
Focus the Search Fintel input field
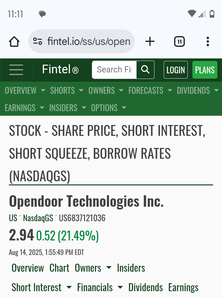coord(114,70)
